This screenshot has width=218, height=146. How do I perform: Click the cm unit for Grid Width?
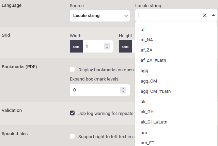[76, 46]
